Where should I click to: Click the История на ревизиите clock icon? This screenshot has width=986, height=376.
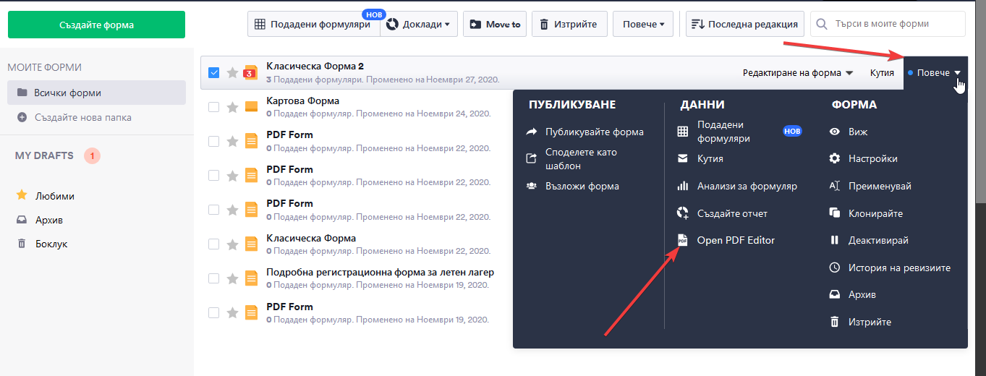tap(835, 268)
